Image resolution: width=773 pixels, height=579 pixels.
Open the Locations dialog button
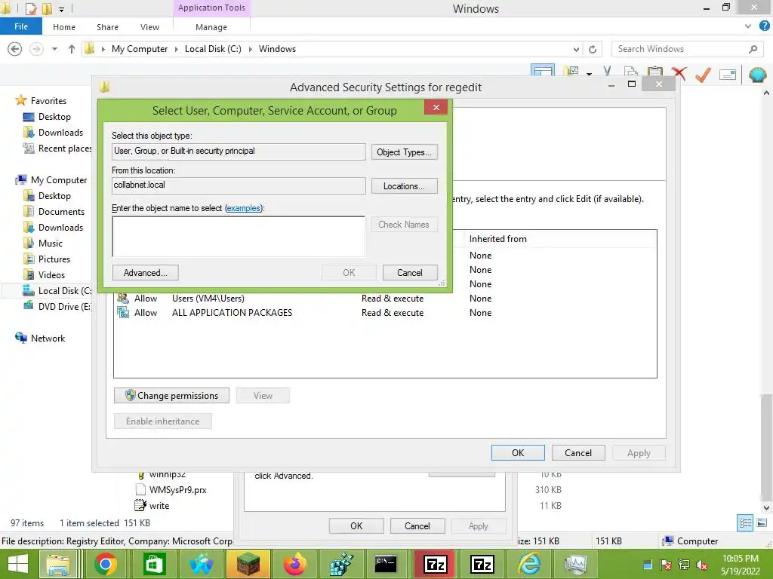pos(405,186)
